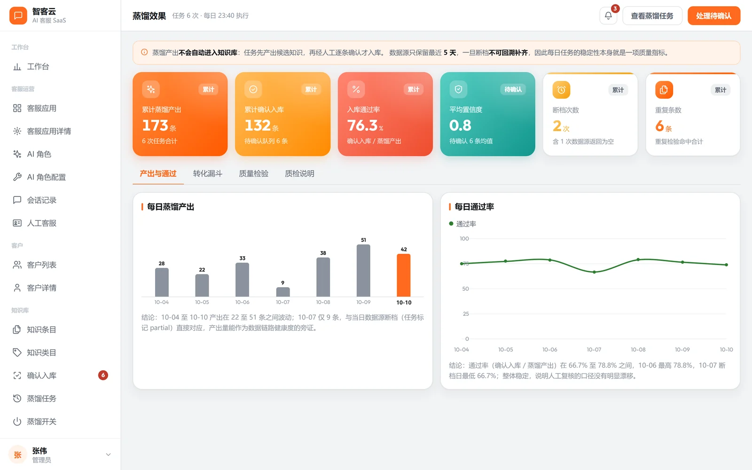Go to 客服应用 in the sidebar
Screen dimensions: 752x470
coord(60,108)
